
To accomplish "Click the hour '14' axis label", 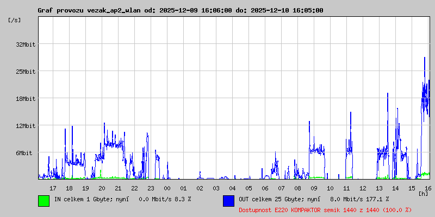I will 396,188.
